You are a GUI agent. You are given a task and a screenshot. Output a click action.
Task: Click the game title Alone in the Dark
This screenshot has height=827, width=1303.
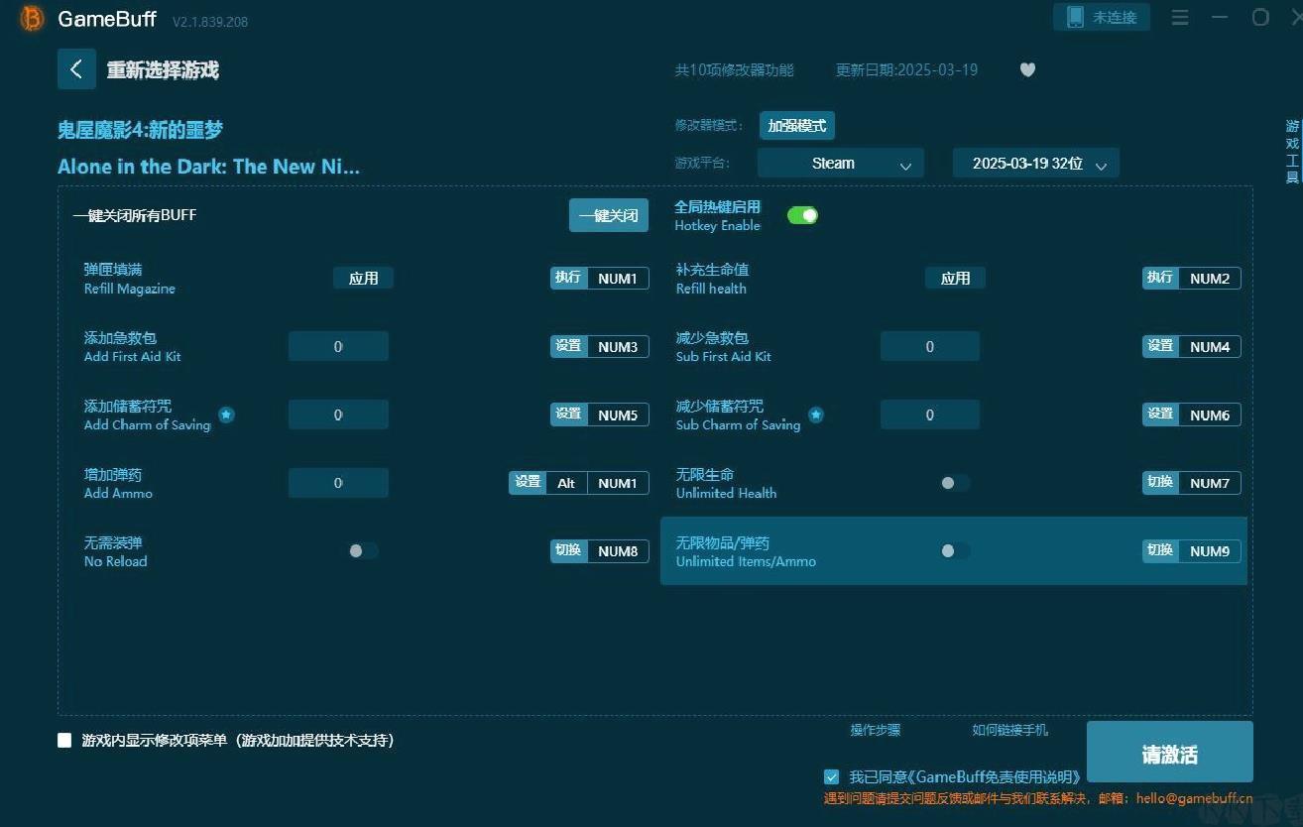pyautogui.click(x=208, y=167)
